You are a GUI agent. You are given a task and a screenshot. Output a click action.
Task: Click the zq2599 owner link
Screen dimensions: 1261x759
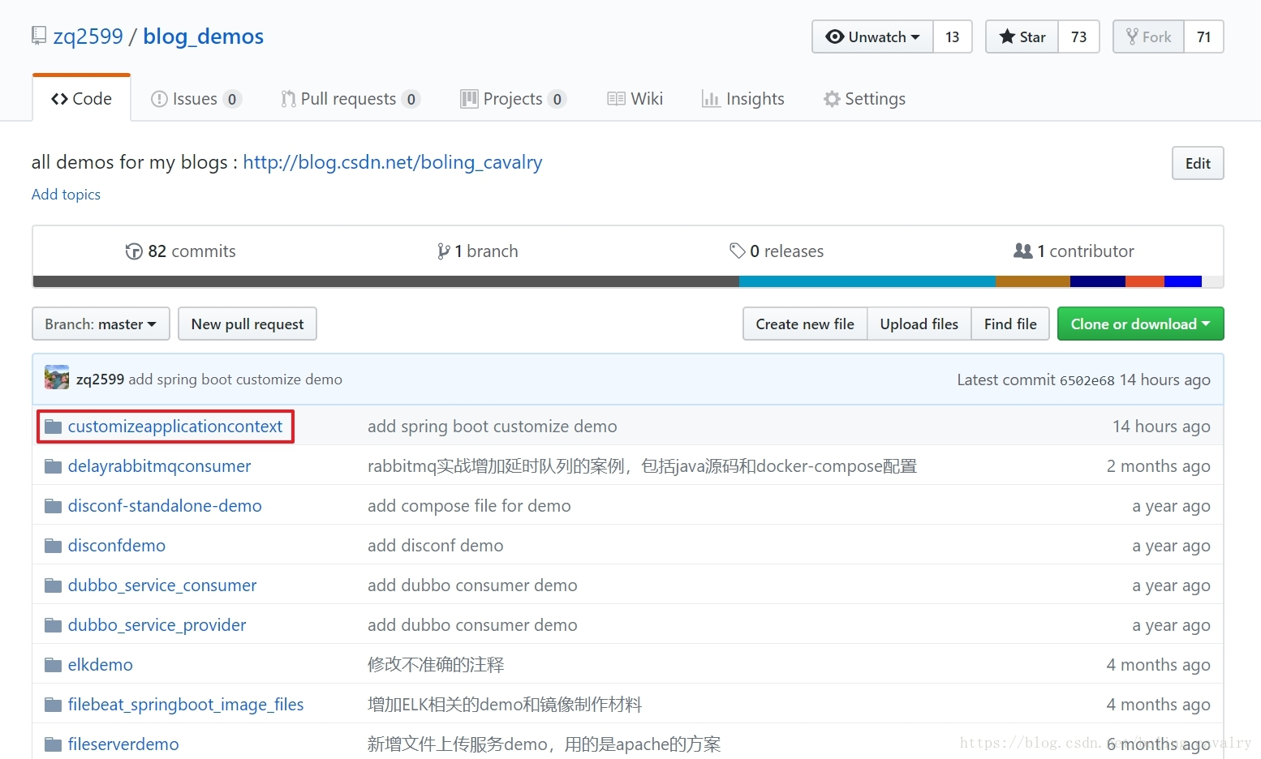[x=88, y=36]
